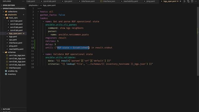
Task: Click the 'criteria:' key on line 18
Action: (54, 64)
